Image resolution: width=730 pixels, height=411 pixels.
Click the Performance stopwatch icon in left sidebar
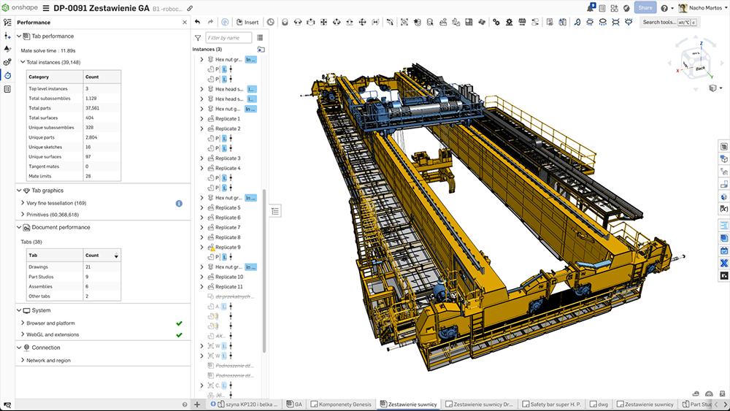pyautogui.click(x=7, y=75)
